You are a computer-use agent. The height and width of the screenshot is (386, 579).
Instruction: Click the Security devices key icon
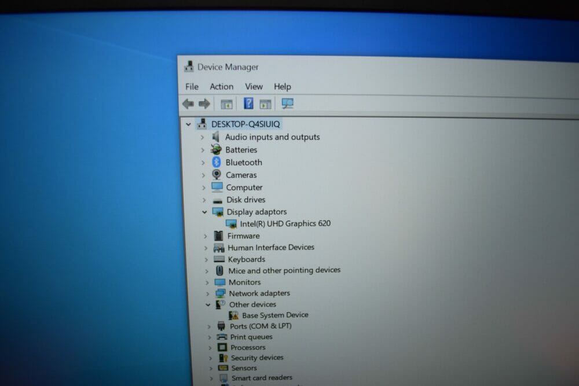pyautogui.click(x=223, y=358)
